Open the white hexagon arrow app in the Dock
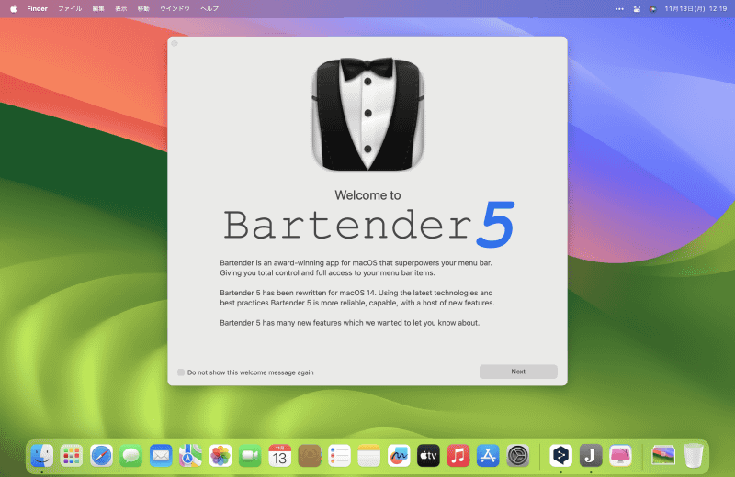The width and height of the screenshot is (735, 477). point(561,456)
